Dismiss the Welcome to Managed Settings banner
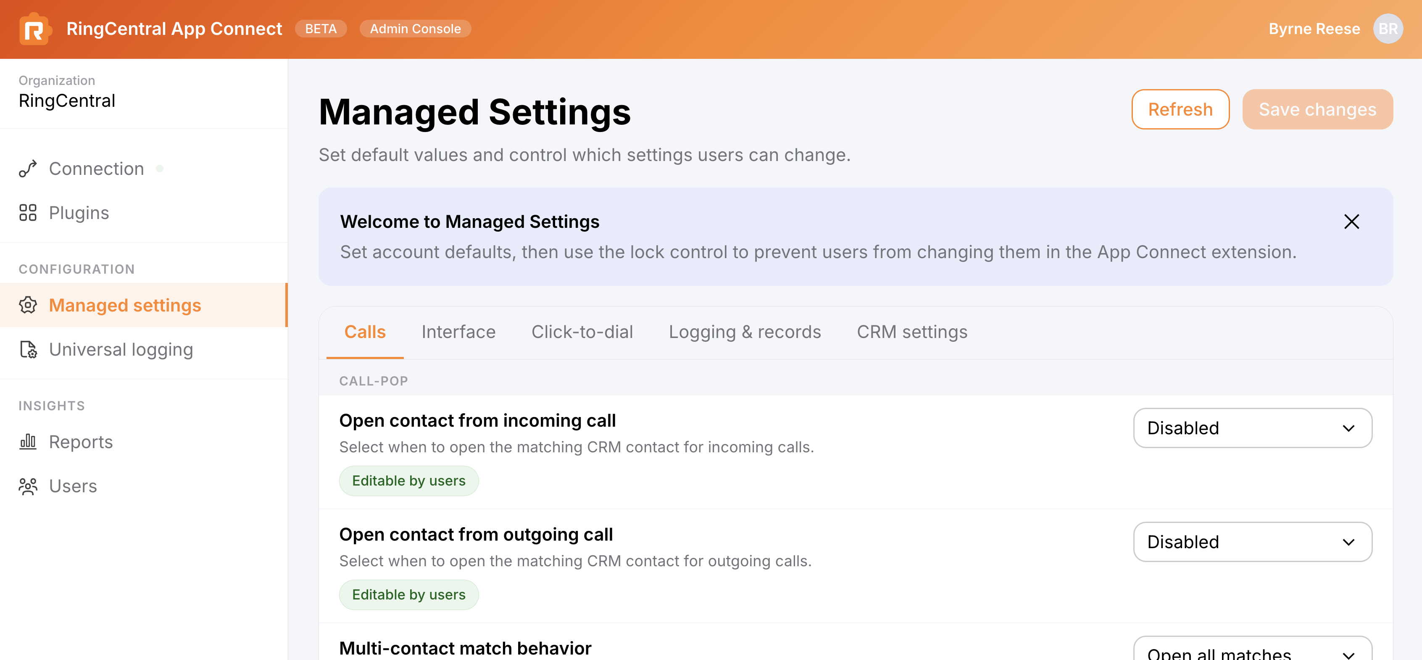 pos(1351,222)
